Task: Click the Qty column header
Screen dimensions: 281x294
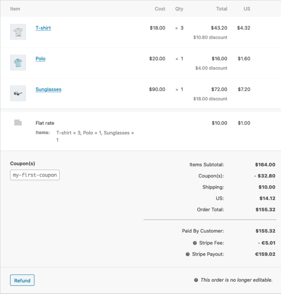Action: (179, 9)
